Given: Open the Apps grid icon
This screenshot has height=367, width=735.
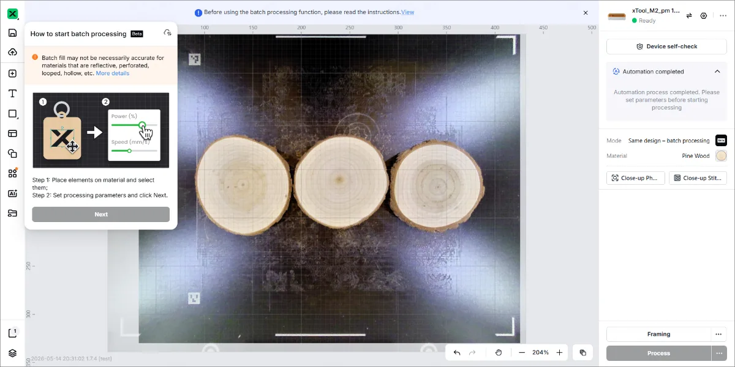Looking at the screenshot, I should point(12,173).
